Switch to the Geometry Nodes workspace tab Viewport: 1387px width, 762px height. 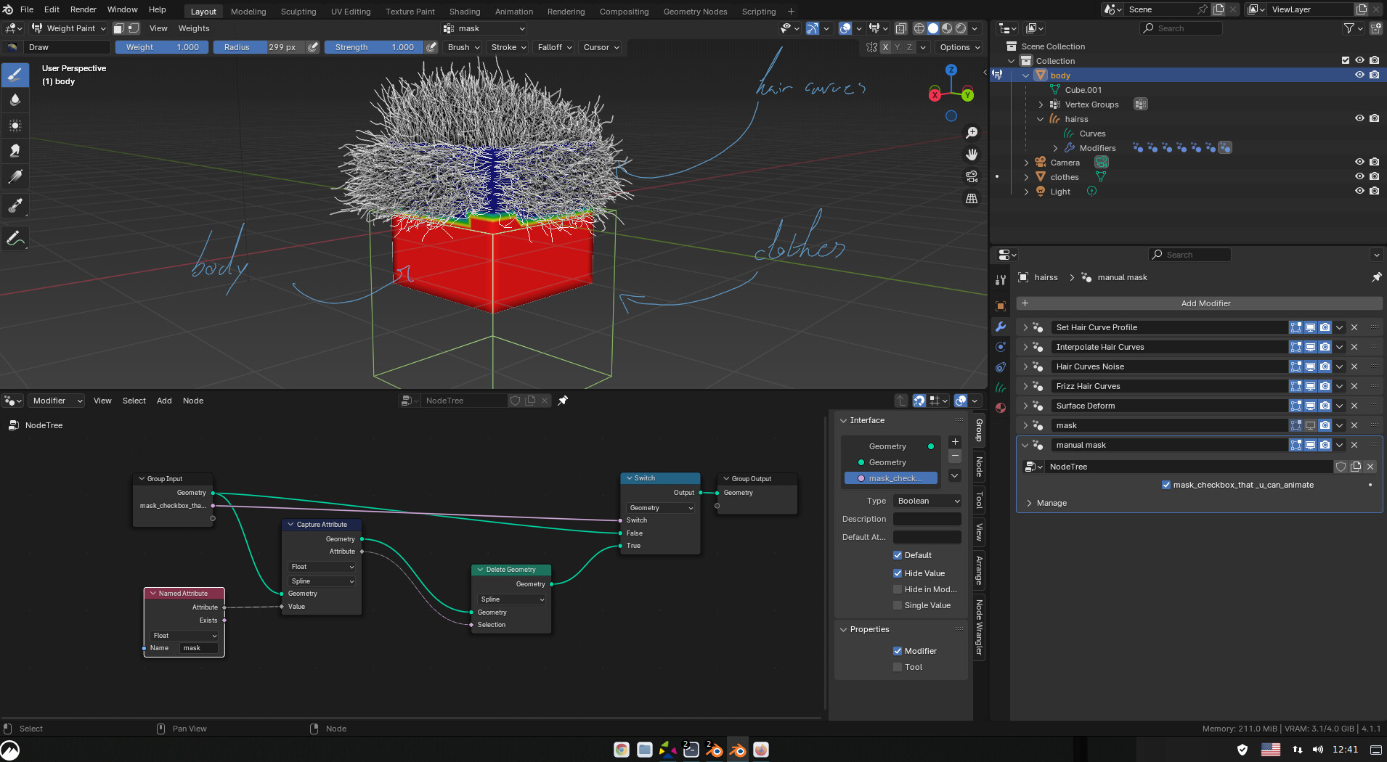(x=695, y=12)
